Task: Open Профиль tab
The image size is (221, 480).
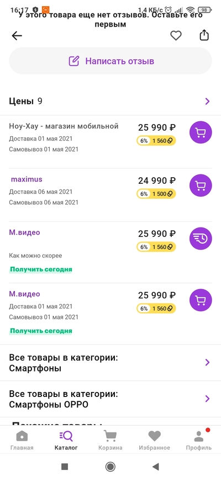Action: pyautogui.click(x=199, y=440)
